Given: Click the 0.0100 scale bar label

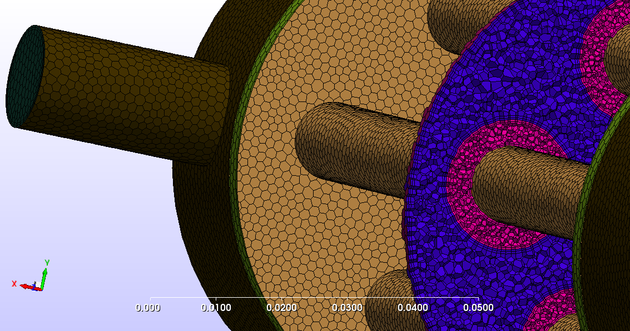Looking at the screenshot, I should pos(216,308).
